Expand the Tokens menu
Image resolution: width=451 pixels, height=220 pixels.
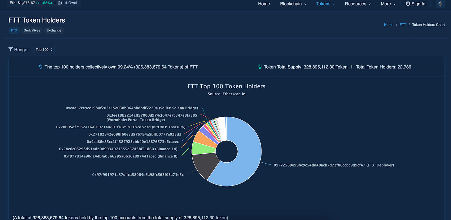pyautogui.click(x=326, y=4)
